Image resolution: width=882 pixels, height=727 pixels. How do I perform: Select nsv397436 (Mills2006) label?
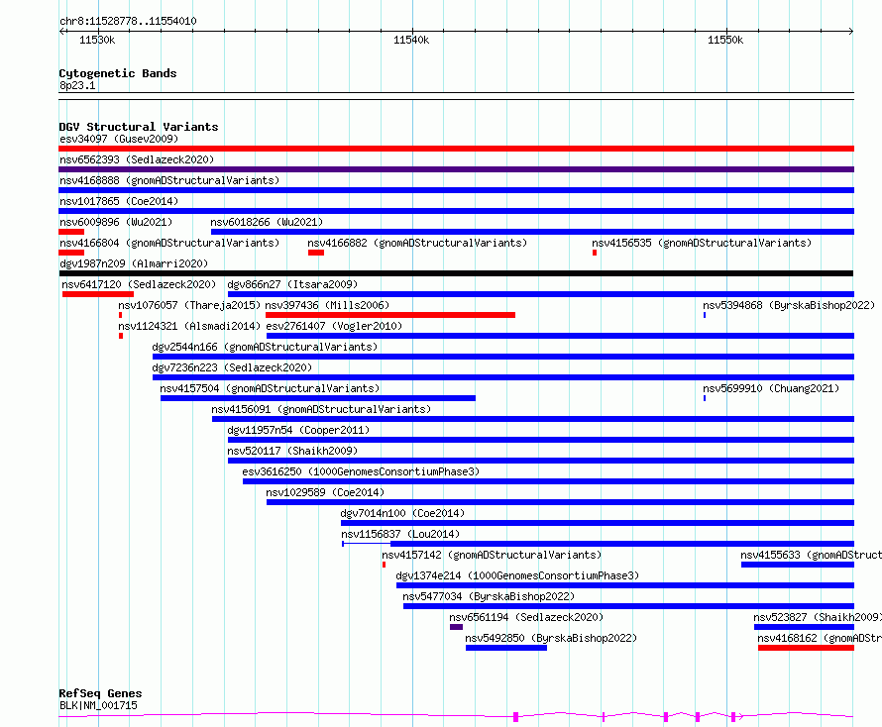(x=327, y=305)
